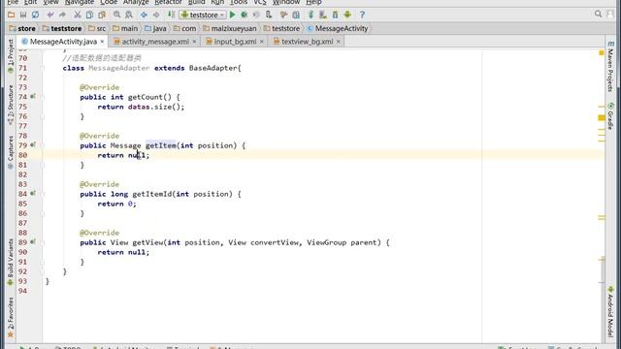Screen dimensions: 621x349
Task: Start debugging with the bug icon
Action: (x=245, y=16)
